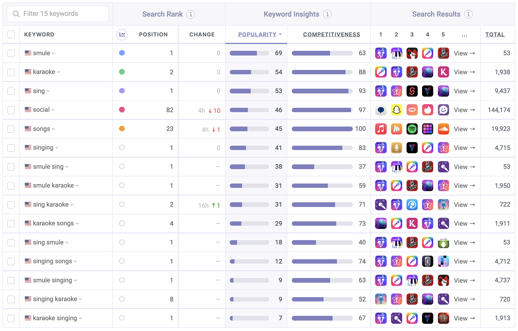Image resolution: width=518 pixels, height=331 pixels.
Task: Check the social keyword checkbox
Action: pyautogui.click(x=11, y=110)
